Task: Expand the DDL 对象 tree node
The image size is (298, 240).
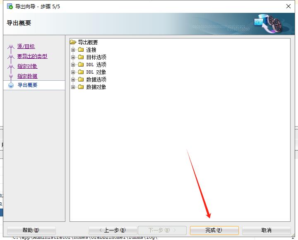Action: (x=73, y=72)
